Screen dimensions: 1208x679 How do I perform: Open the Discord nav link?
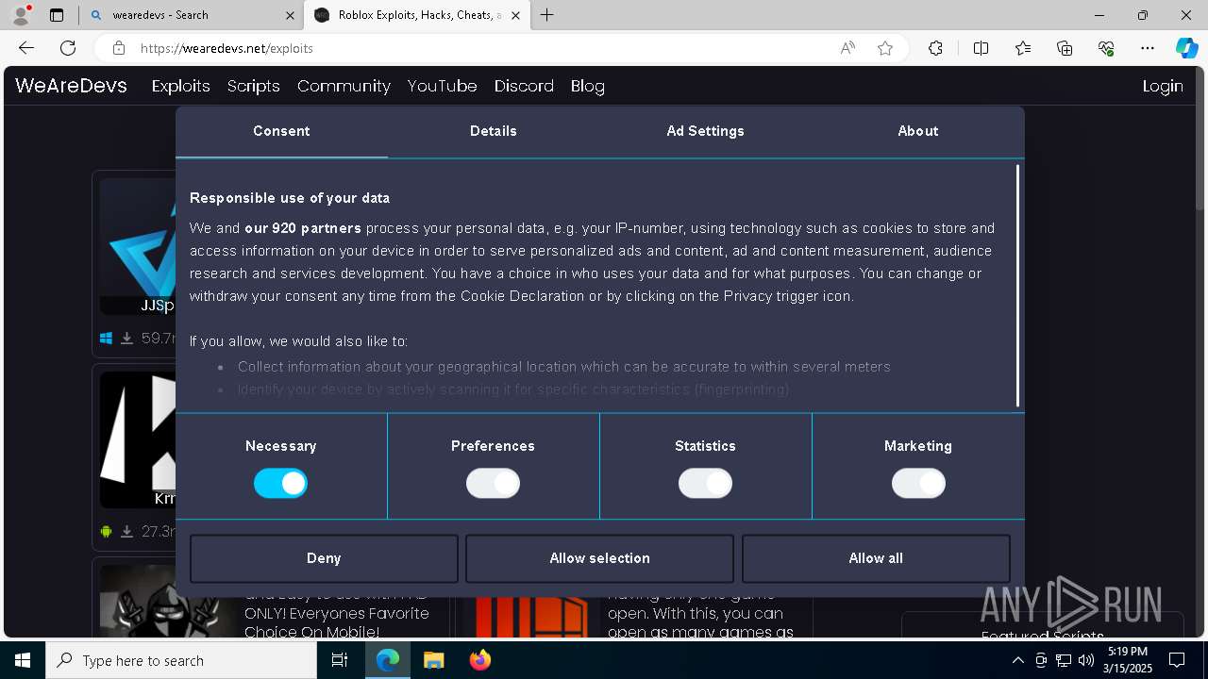pos(524,86)
